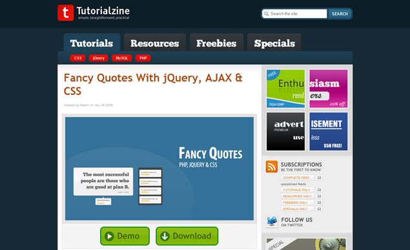This screenshot has height=250, width=410.
Task: Click the magnifier icon in search box
Action: point(266,14)
